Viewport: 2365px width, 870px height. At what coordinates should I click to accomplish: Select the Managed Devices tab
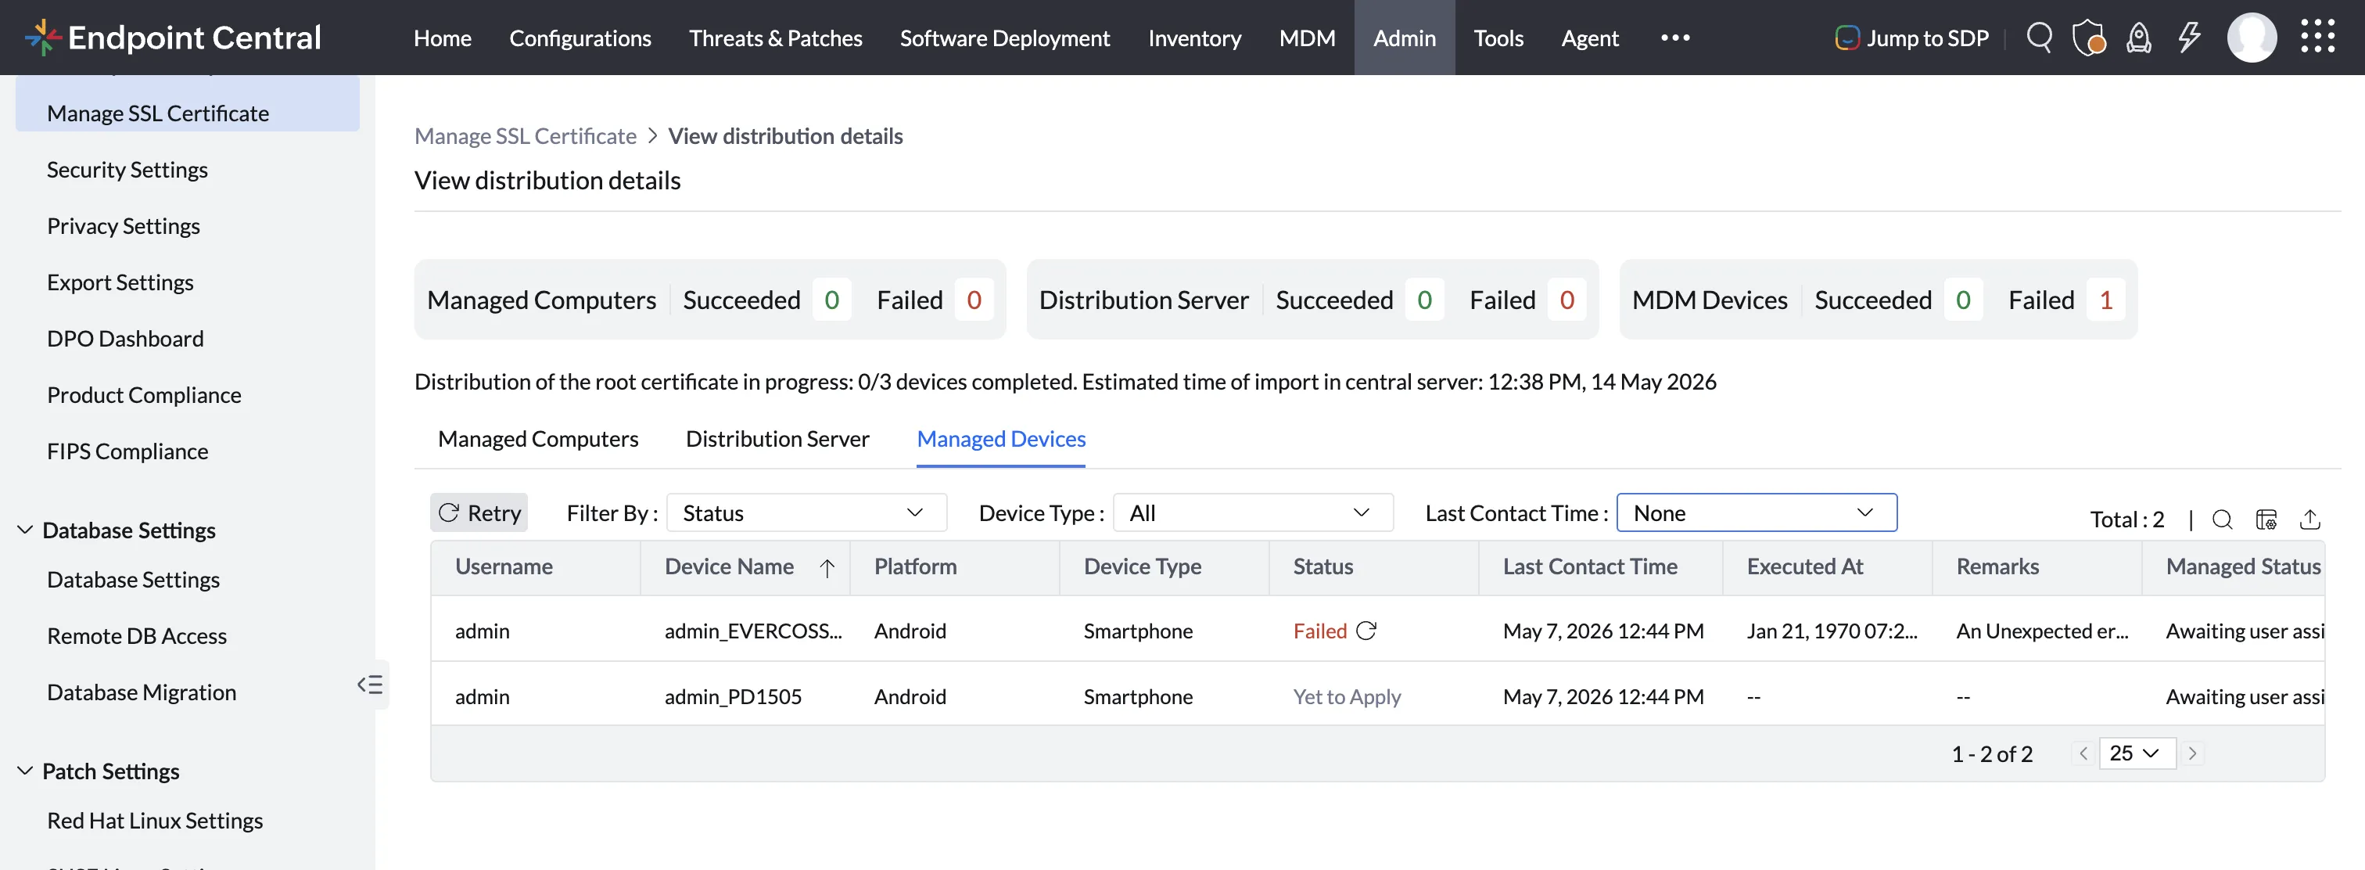1001,439
